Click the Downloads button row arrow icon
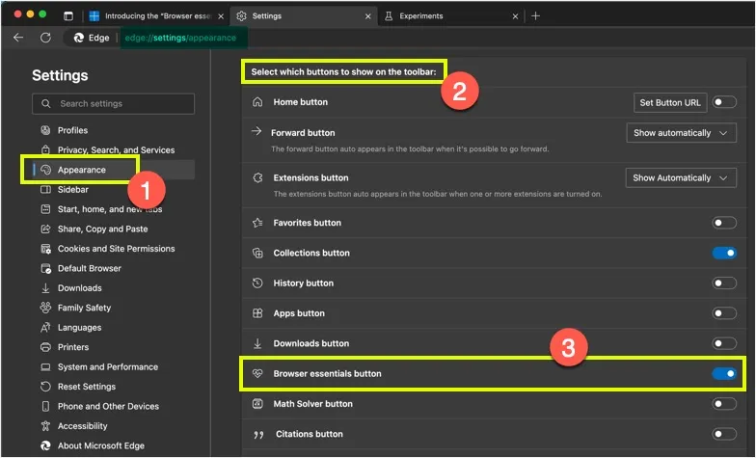 coord(257,343)
